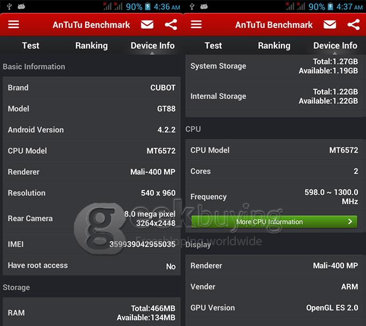Screen dimensions: 366x326
Task: Tap Model row showing GT88
Action: [x=91, y=109]
